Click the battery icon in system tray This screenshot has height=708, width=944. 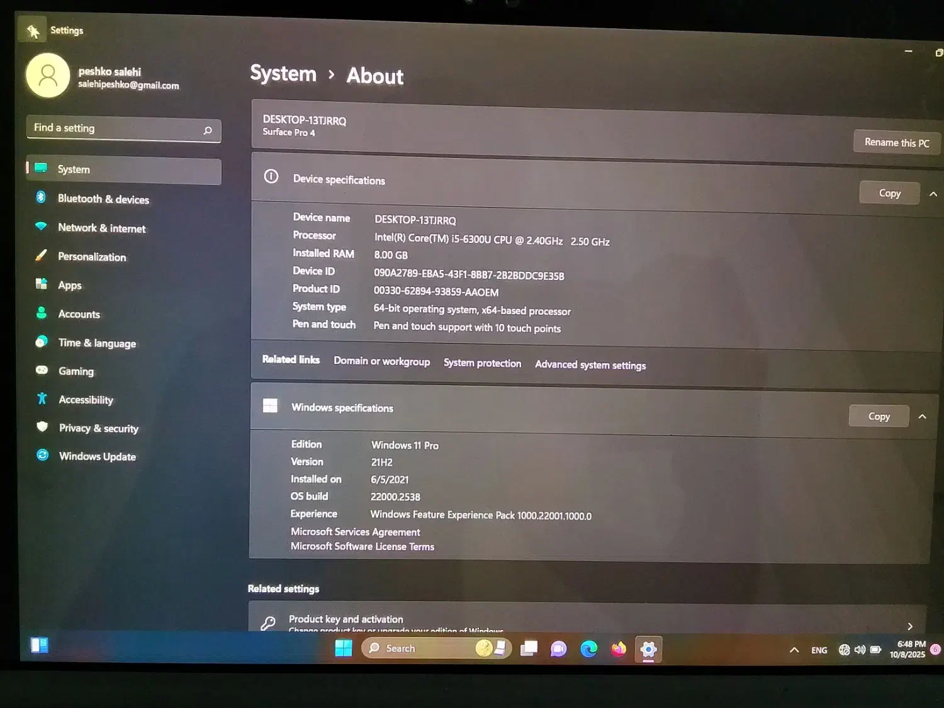point(875,650)
